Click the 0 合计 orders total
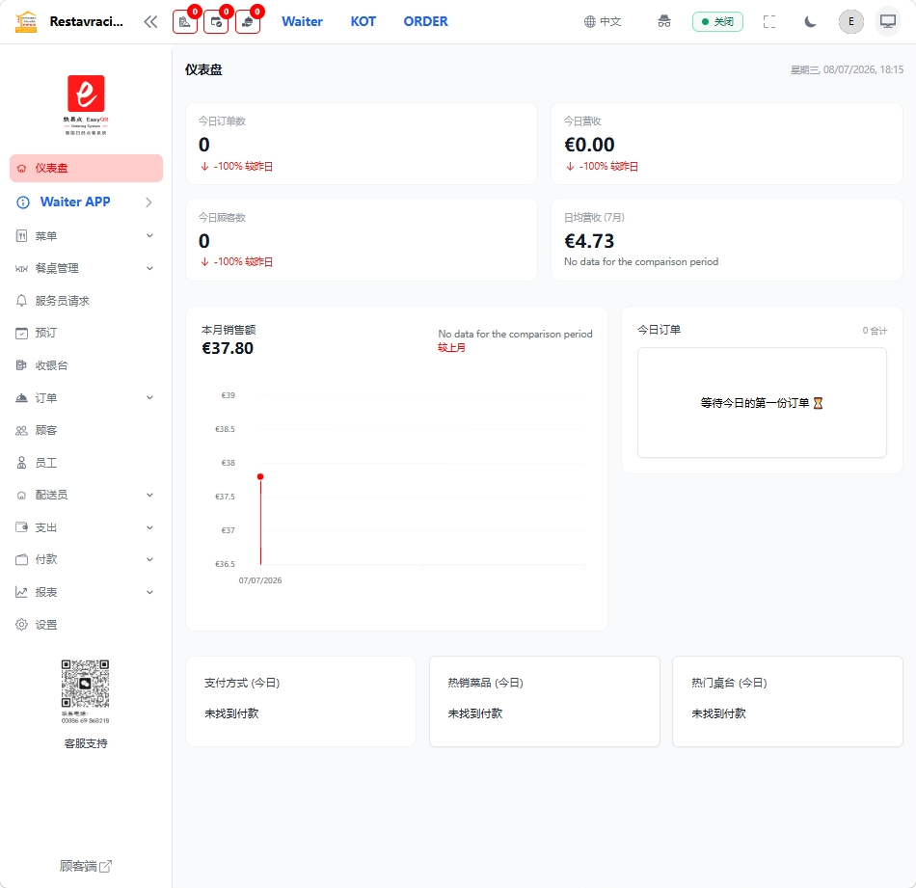 click(875, 331)
